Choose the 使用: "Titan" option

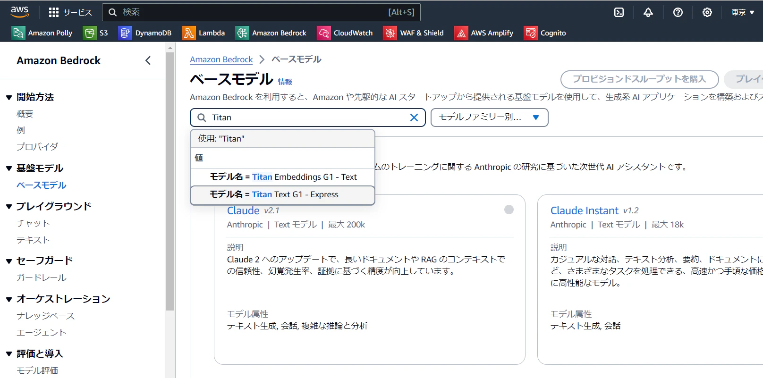282,139
